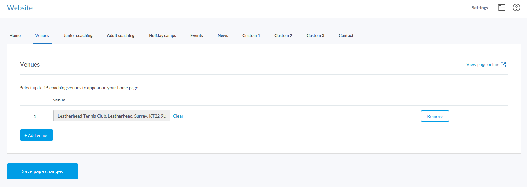This screenshot has height=187, width=527.
Task: Select the Venues tab
Action: [42, 35]
